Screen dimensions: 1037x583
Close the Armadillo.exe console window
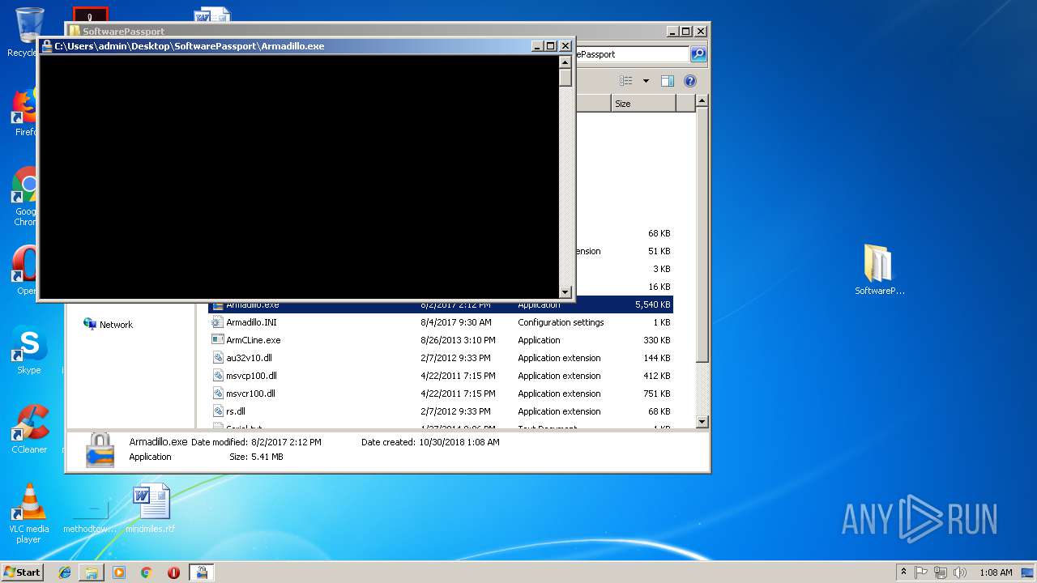[565, 46]
